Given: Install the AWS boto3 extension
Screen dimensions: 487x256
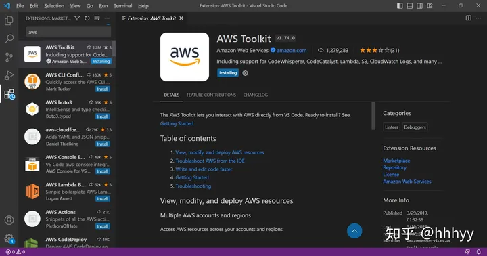Looking at the screenshot, I should coord(103,116).
